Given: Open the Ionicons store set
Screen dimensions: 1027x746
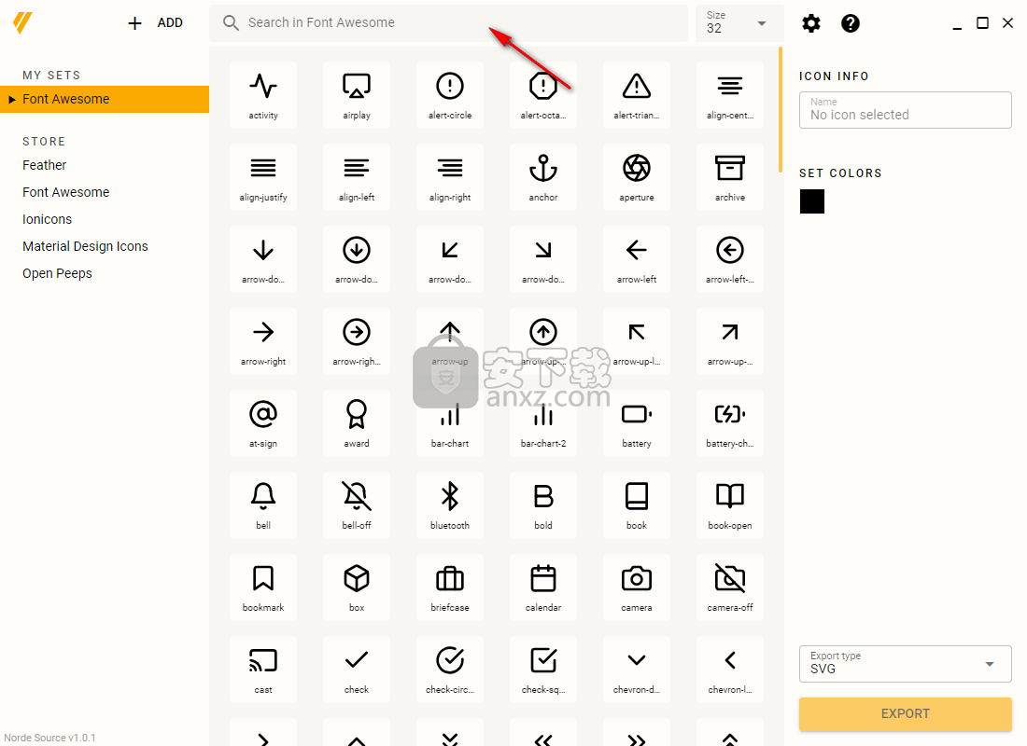Looking at the screenshot, I should pos(48,219).
